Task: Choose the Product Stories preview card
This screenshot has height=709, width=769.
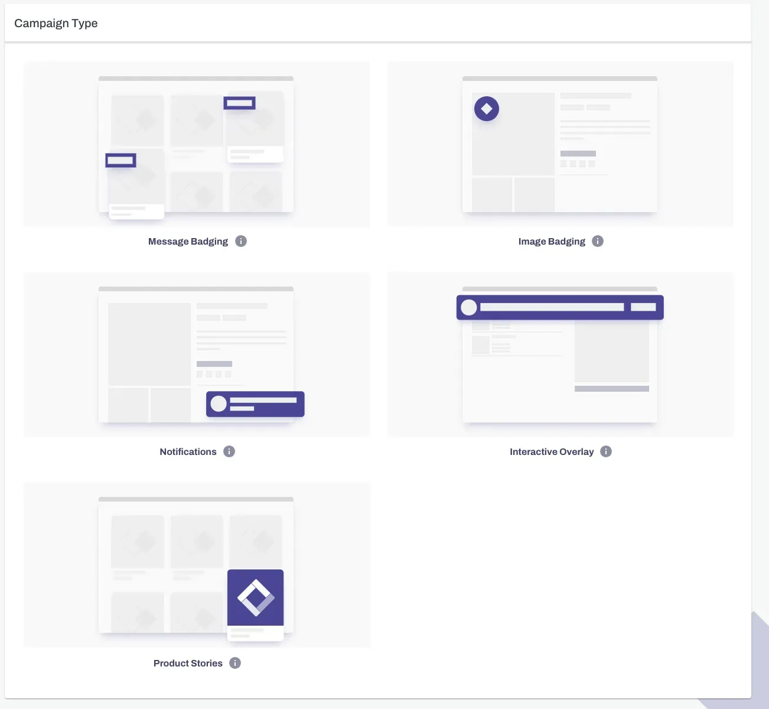Action: (x=197, y=565)
